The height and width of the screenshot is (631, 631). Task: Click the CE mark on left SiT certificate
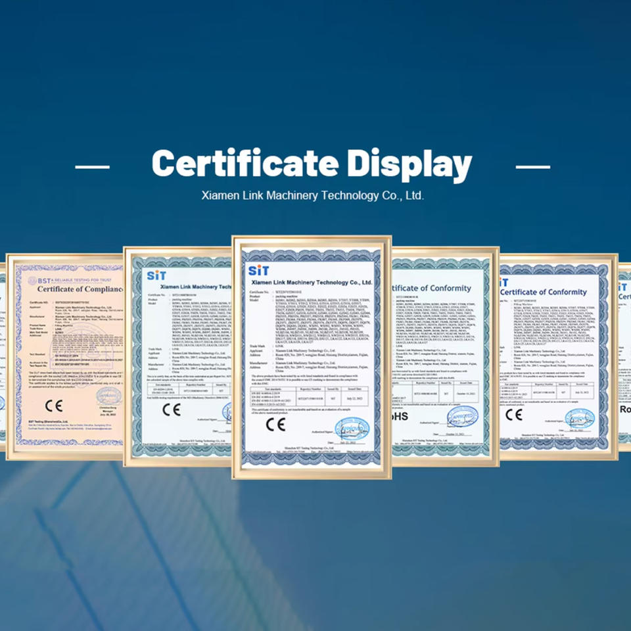[172, 409]
